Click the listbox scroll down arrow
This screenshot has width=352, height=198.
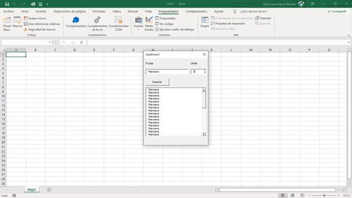[x=204, y=134]
